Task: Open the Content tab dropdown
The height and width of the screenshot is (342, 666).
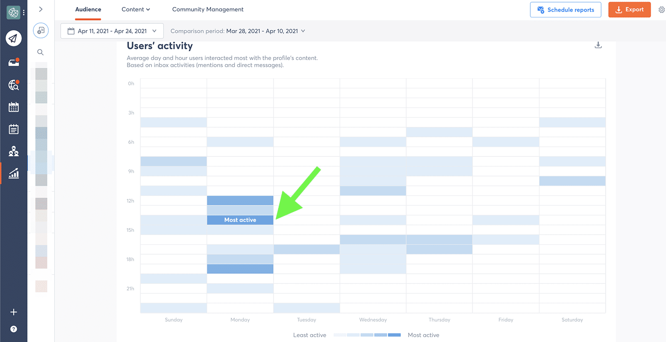Action: (x=136, y=9)
